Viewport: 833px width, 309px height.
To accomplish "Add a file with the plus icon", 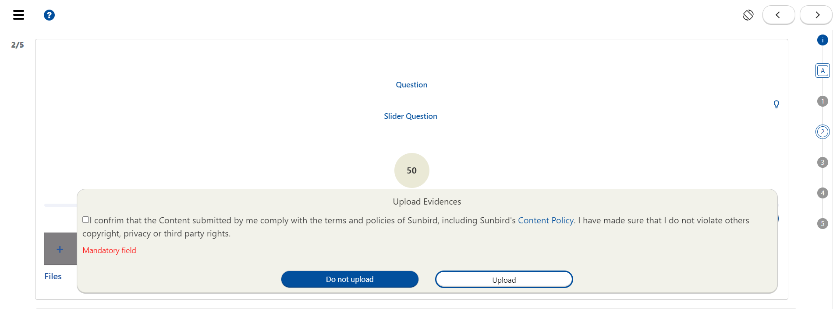I will (x=60, y=249).
